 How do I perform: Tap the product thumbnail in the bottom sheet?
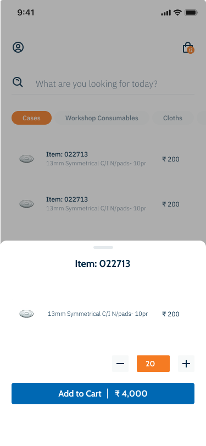[x=26, y=314]
